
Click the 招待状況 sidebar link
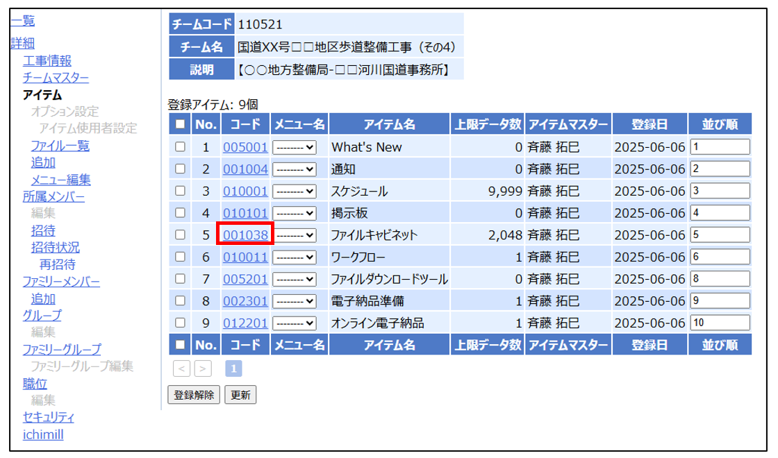click(55, 248)
